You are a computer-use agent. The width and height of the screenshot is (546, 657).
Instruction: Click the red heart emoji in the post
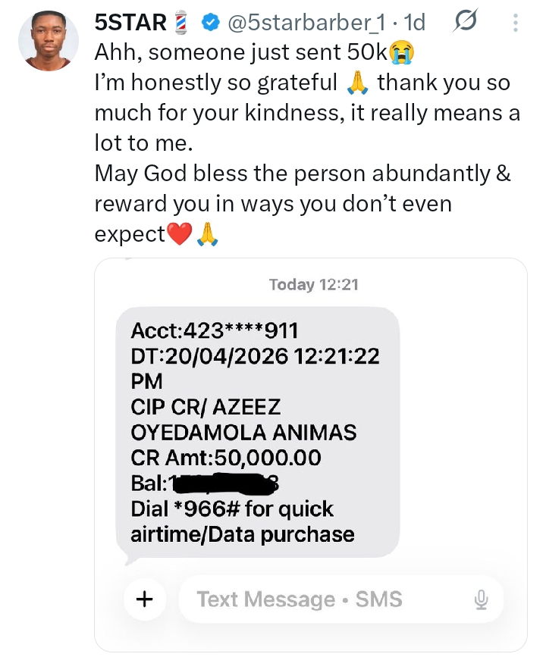click(180, 234)
